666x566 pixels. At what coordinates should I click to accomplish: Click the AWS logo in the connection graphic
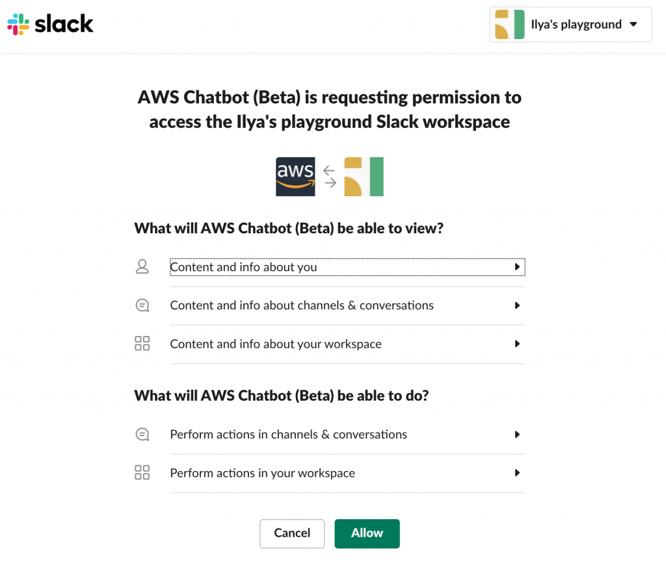[295, 176]
